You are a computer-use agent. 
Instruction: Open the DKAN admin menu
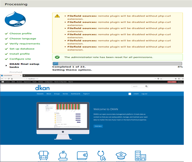click(x=13, y=82)
